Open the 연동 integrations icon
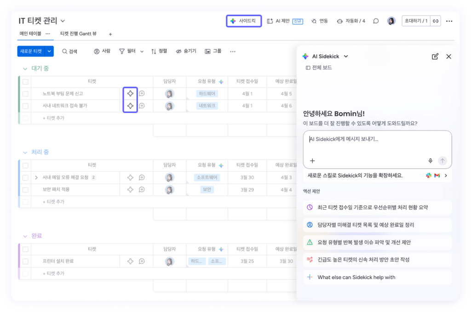 pos(319,21)
